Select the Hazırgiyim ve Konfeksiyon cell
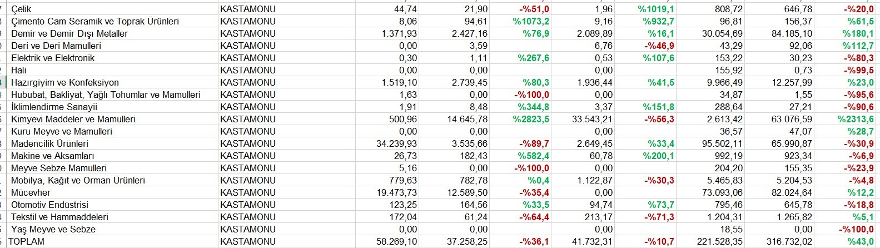 click(65, 82)
